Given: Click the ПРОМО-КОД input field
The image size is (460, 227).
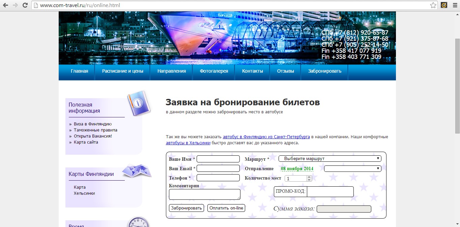Looking at the screenshot, I should (330, 192).
